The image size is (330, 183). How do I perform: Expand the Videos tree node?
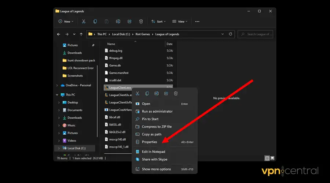(59, 141)
